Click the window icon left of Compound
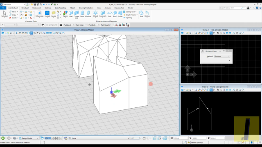262x147 pixels. click(x=43, y=25)
